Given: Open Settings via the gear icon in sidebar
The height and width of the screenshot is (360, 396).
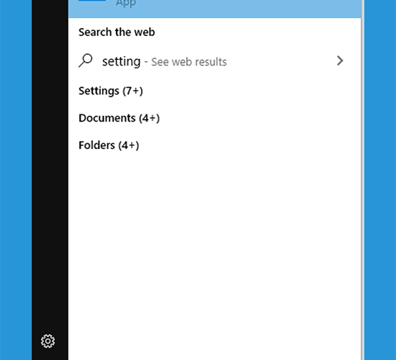Looking at the screenshot, I should tap(48, 341).
